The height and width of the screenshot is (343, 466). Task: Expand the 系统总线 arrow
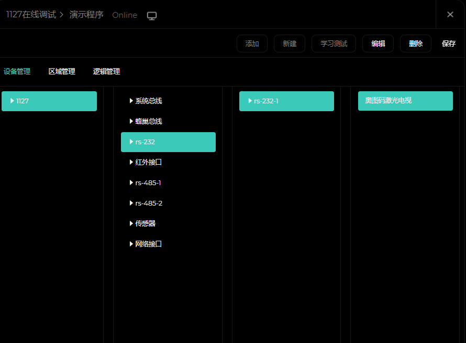click(131, 101)
